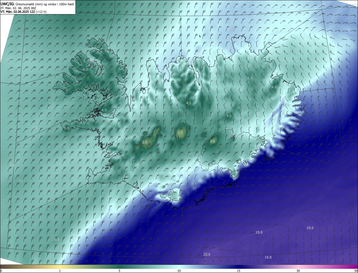Image resolution: width=358 pixels, height=273 pixels.
Task: Click the 0 tick on the color legend
Action: point(1,271)
